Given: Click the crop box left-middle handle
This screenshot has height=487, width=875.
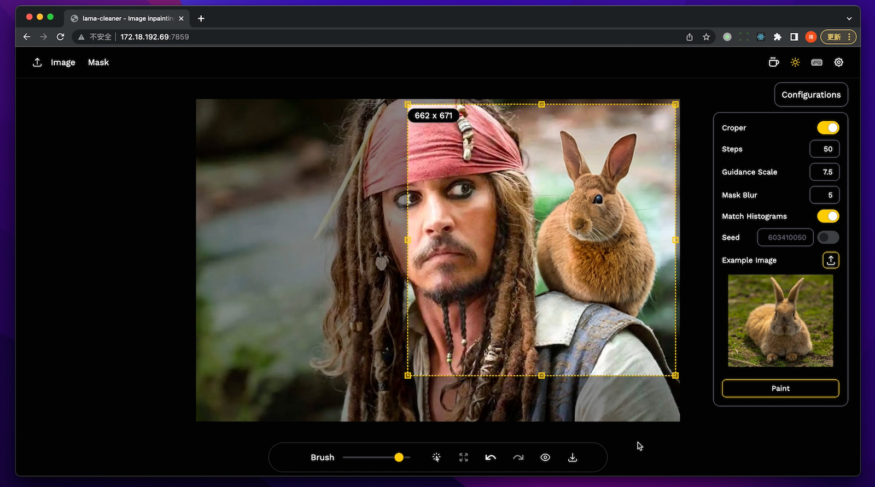Looking at the screenshot, I should pos(407,240).
